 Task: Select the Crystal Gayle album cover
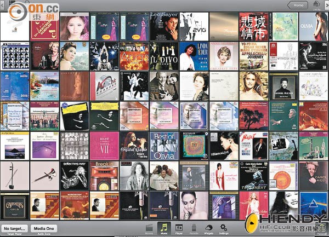click(x=134, y=145)
